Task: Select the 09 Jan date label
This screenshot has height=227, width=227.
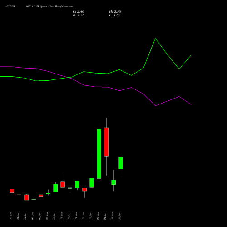Action: tap(54, 216)
